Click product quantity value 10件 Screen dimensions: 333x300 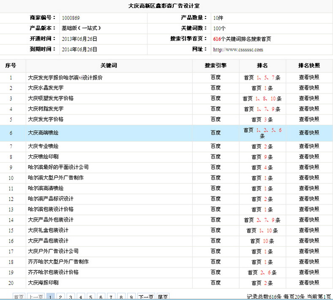tap(218, 18)
